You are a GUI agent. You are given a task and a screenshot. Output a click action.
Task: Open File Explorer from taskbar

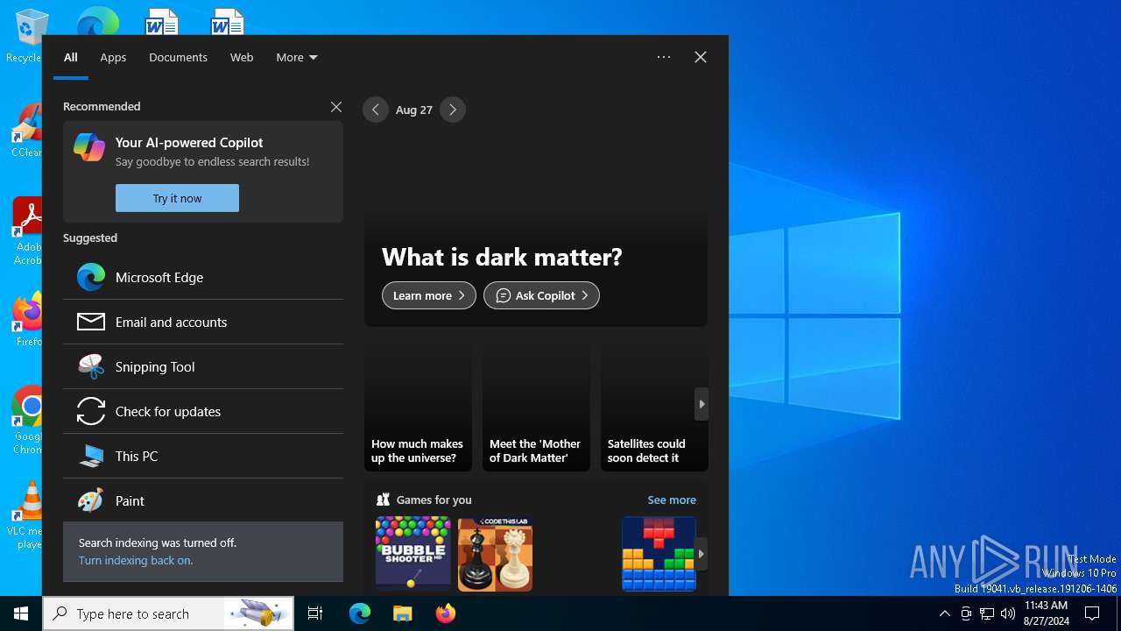pos(403,613)
